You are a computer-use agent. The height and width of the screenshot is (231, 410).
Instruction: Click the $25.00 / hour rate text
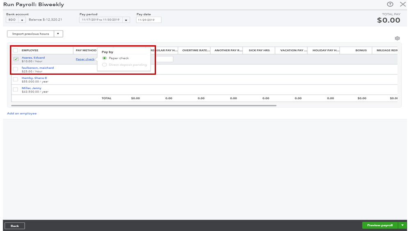[32, 71]
